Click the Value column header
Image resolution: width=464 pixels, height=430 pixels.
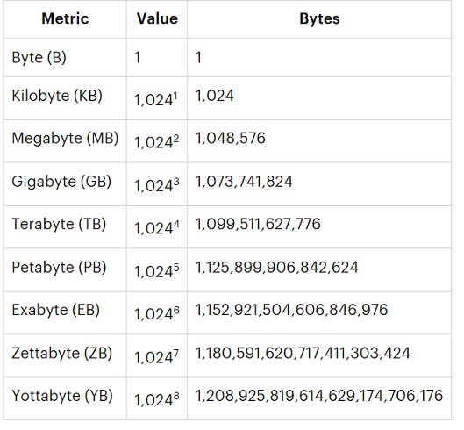tap(157, 18)
